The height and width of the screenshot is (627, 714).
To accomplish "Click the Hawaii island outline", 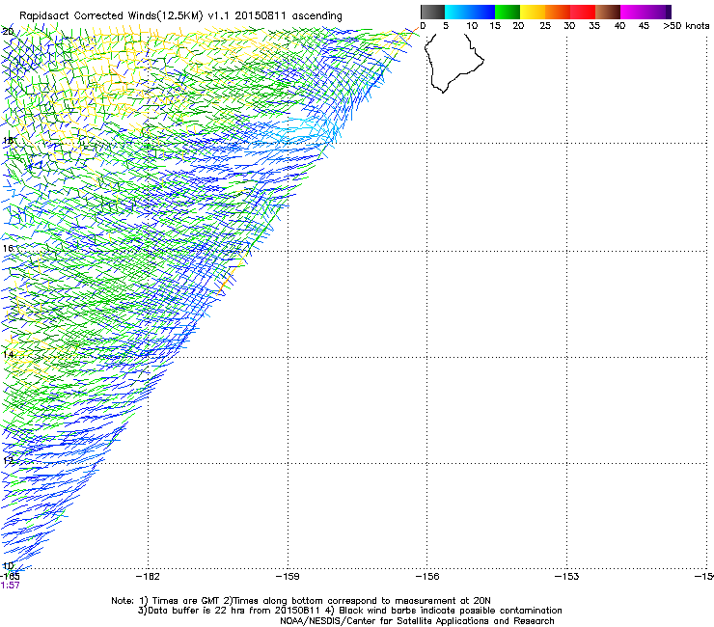I will tap(454, 64).
